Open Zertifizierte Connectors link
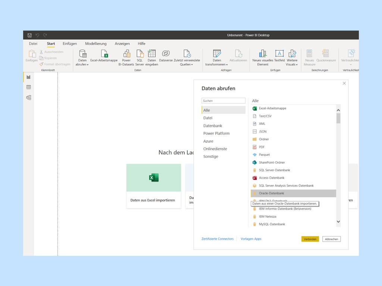The height and width of the screenshot is (286, 382). click(x=217, y=239)
